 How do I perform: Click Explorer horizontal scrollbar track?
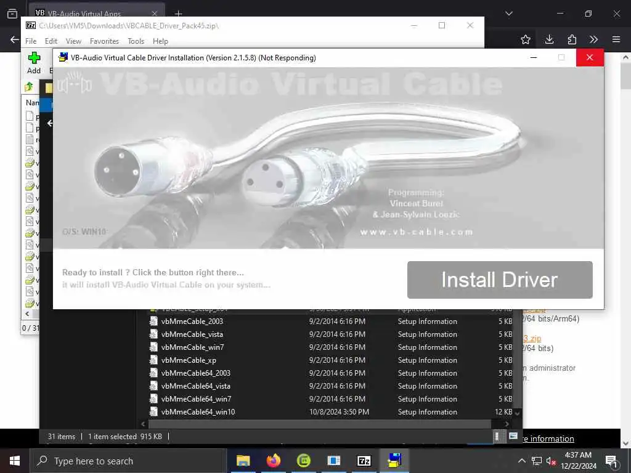pyautogui.click(x=320, y=424)
